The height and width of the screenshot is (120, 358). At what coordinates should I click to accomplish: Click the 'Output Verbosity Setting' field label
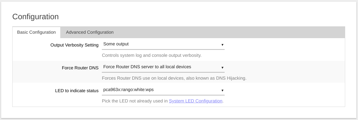(74, 45)
